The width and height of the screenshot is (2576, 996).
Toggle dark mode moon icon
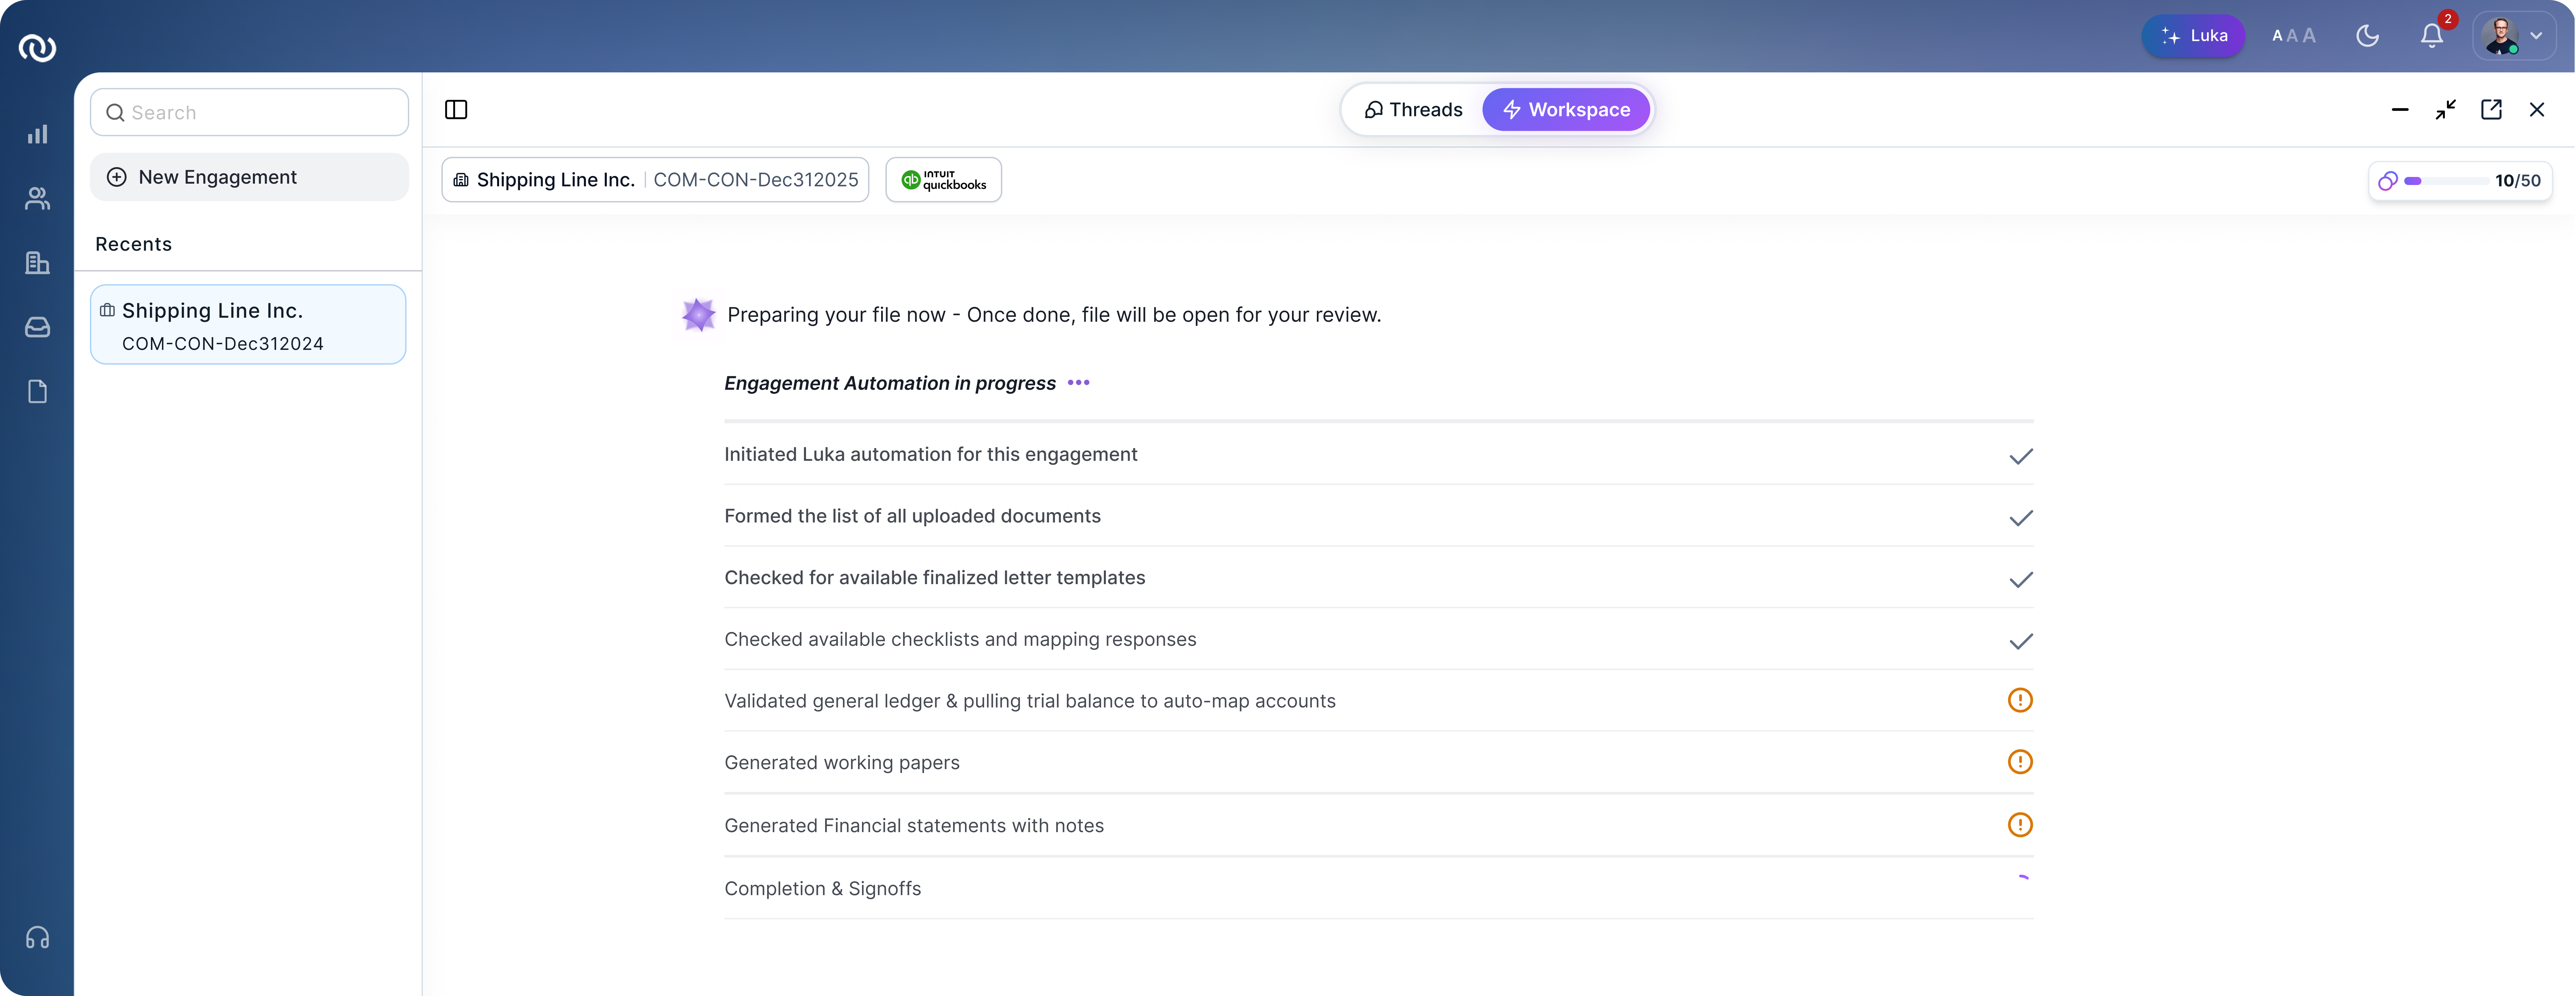(2367, 36)
